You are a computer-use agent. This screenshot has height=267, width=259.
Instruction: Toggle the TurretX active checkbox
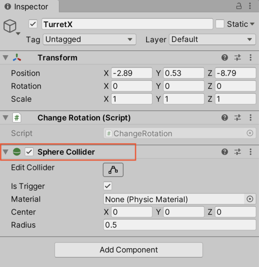tap(33, 24)
